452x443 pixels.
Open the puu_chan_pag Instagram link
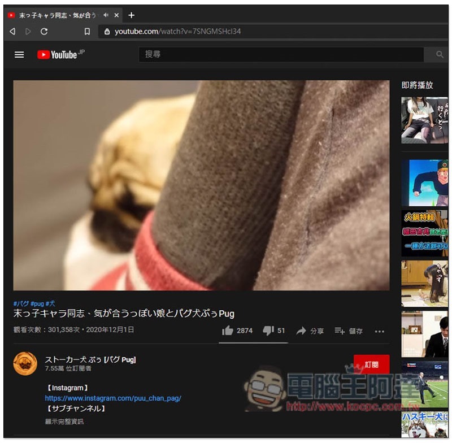pyautogui.click(x=113, y=398)
